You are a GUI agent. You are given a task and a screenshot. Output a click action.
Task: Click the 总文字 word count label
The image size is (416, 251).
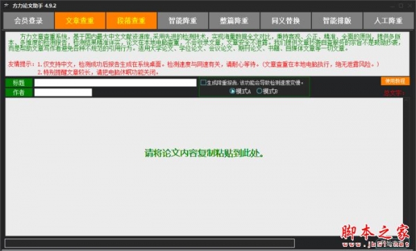[394, 93]
